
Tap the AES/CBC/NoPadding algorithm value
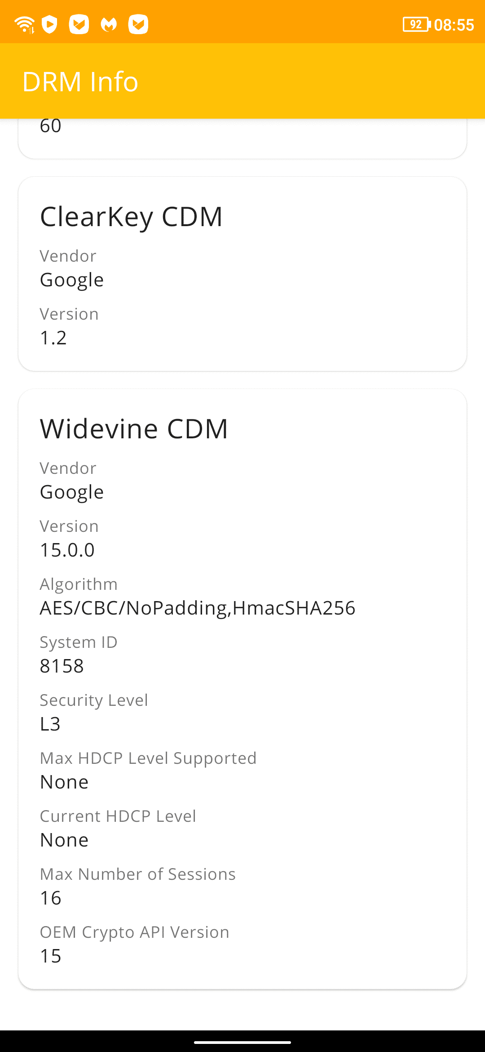(x=198, y=608)
